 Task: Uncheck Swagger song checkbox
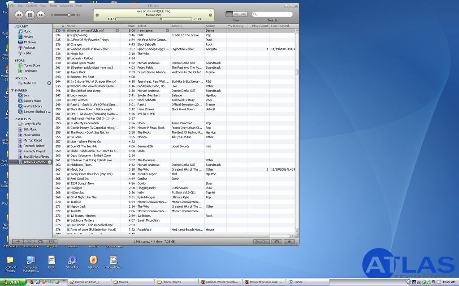point(68,188)
